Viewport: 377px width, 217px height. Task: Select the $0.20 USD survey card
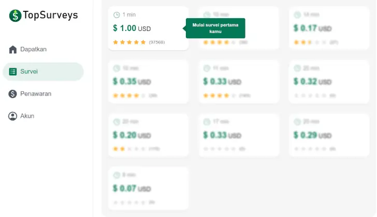(x=148, y=135)
